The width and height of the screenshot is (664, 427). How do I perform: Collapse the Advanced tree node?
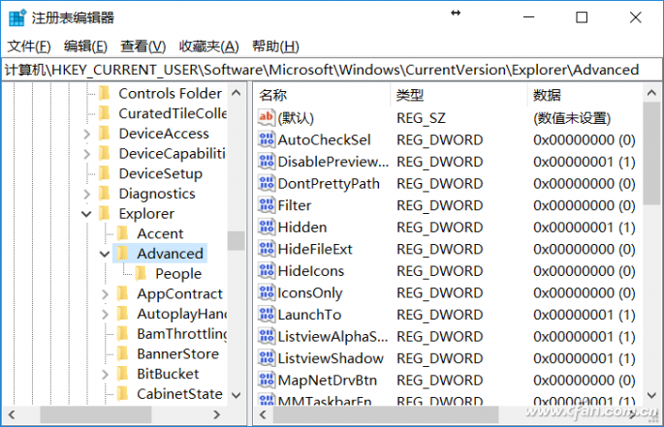pyautogui.click(x=105, y=254)
